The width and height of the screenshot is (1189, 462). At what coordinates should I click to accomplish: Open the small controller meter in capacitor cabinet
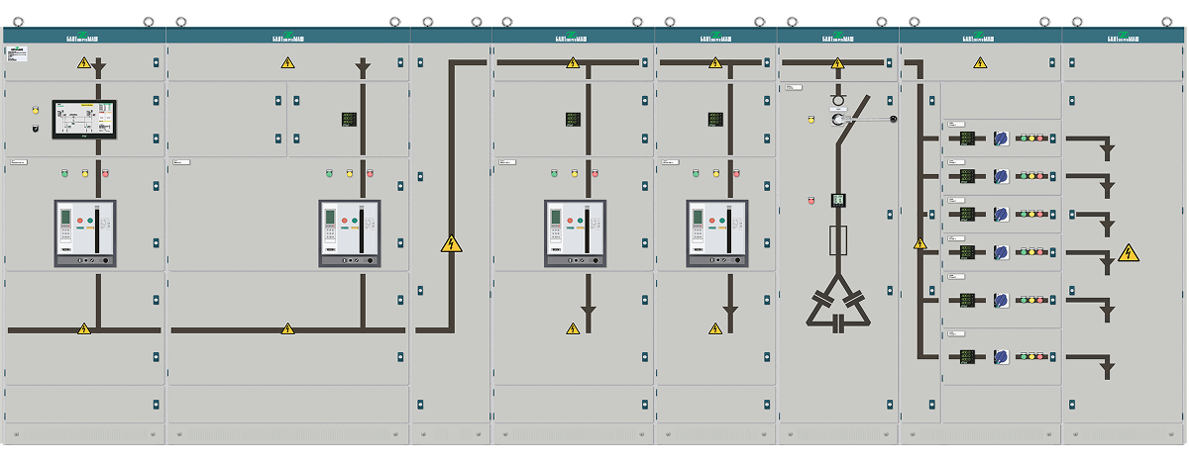pyautogui.click(x=838, y=200)
